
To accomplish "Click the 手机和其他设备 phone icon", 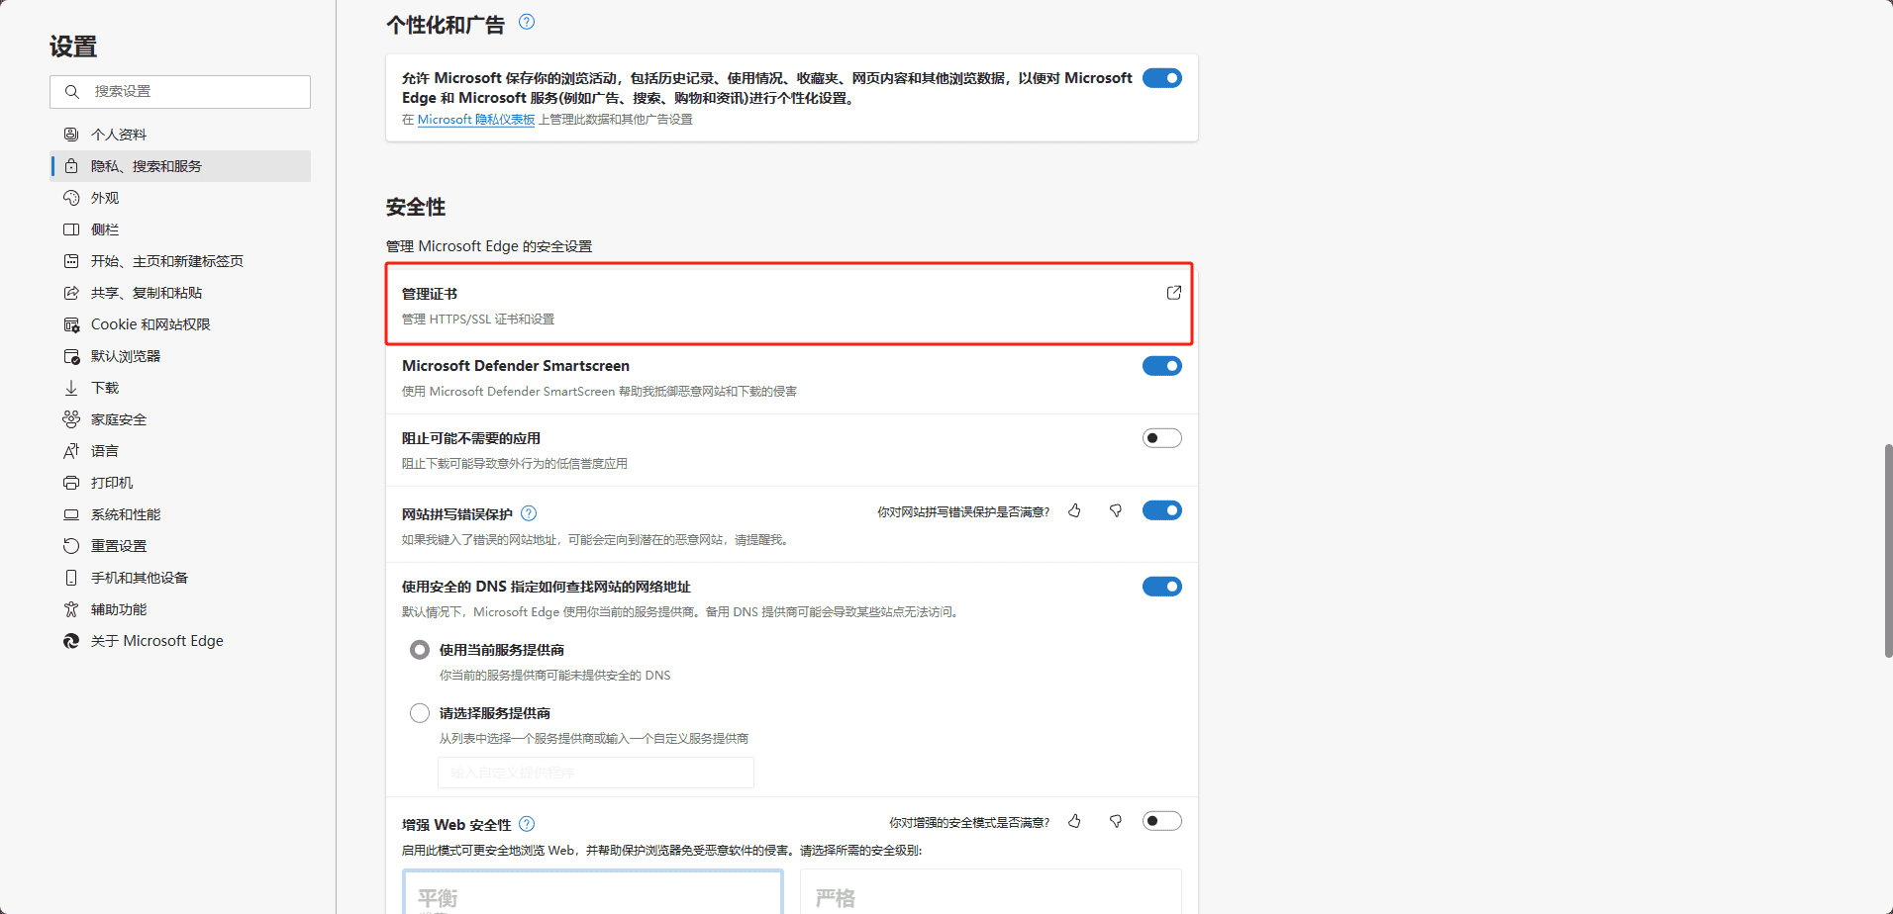I will pos(71,578).
